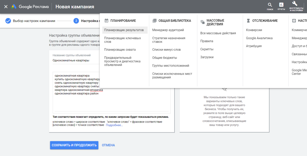Click the Tools and Settings wrench icon
The width and height of the screenshot is (307, 156).
tap(295, 4)
